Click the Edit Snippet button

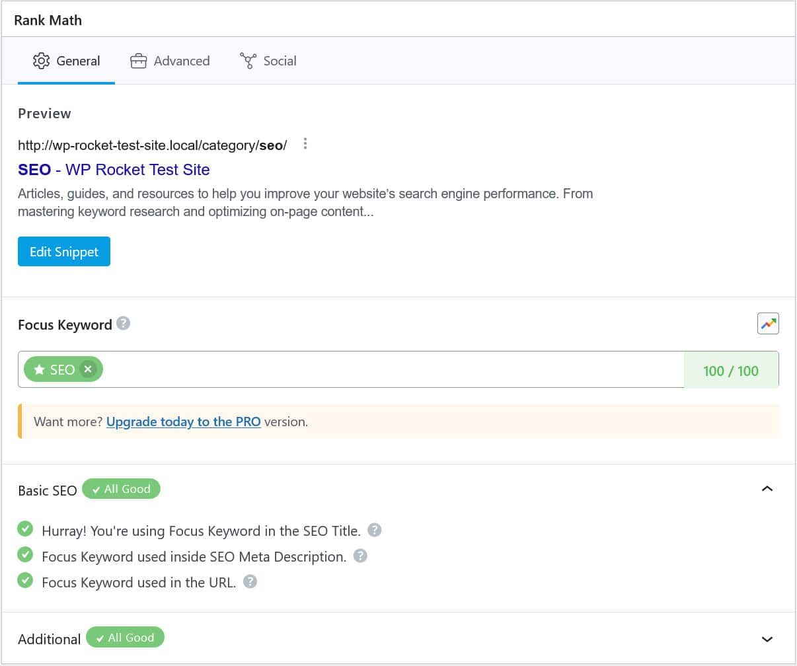tap(63, 251)
